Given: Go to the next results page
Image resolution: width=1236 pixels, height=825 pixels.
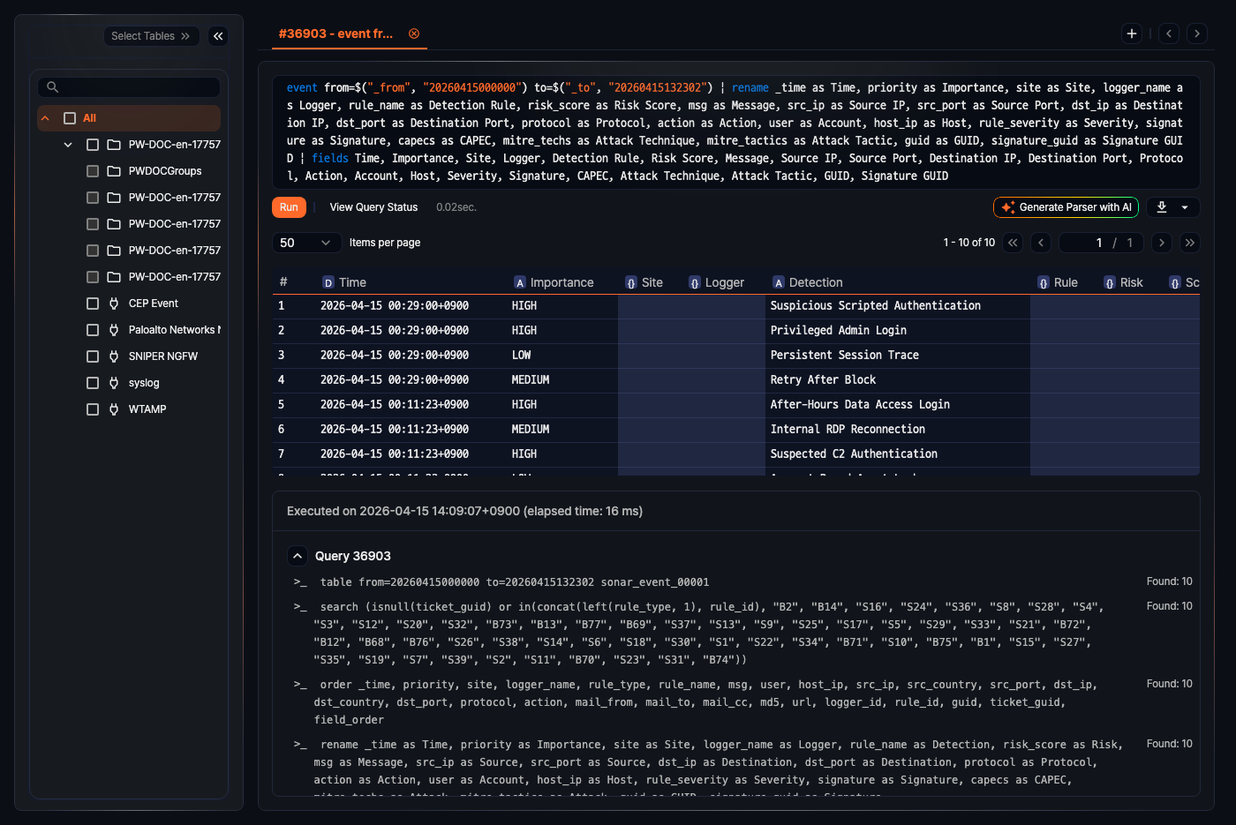Looking at the screenshot, I should point(1162,243).
